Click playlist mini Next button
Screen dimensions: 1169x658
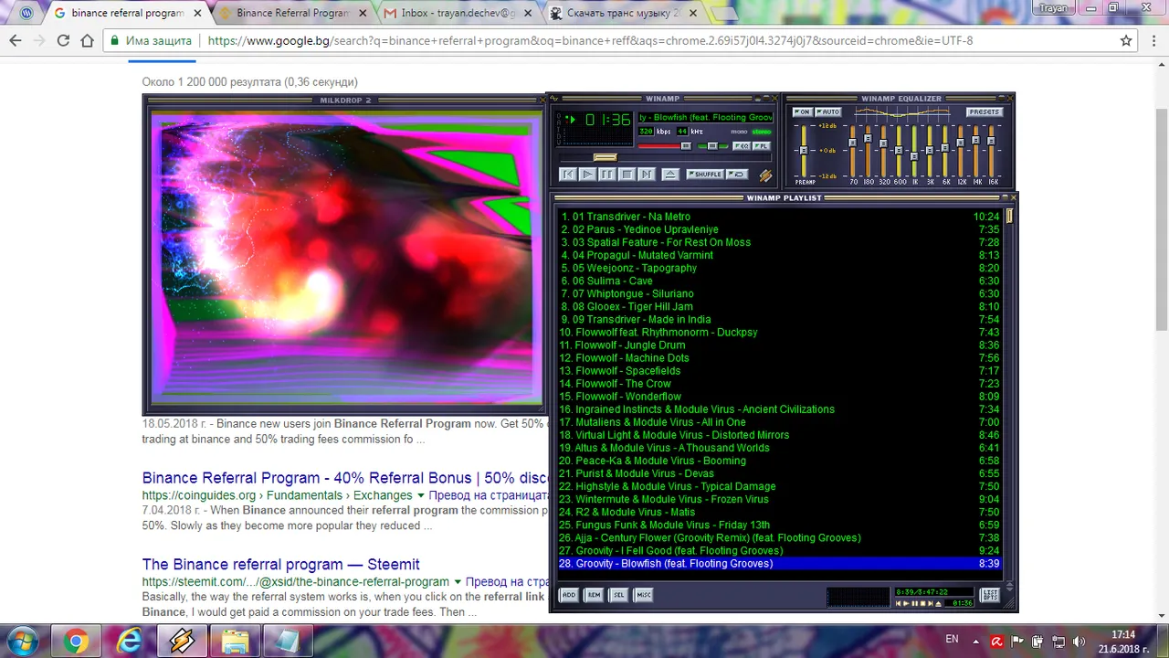pyautogui.click(x=931, y=604)
